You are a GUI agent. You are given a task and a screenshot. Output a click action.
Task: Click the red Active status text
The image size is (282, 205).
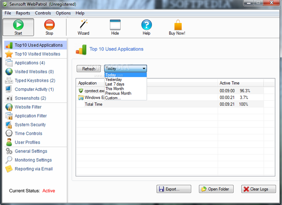click(x=49, y=191)
